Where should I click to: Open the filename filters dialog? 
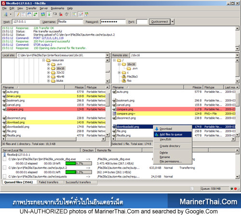[74, 14]
